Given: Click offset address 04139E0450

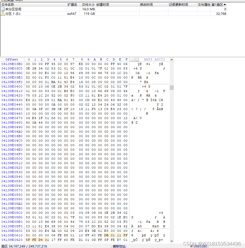Looking at the screenshot, I should click(12, 109).
